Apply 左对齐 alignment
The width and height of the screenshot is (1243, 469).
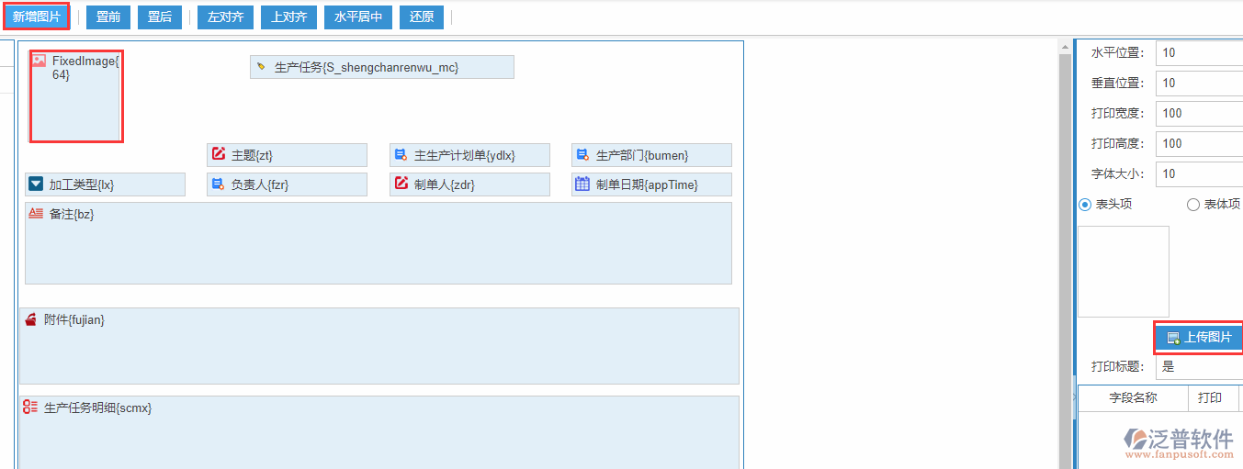(x=225, y=17)
